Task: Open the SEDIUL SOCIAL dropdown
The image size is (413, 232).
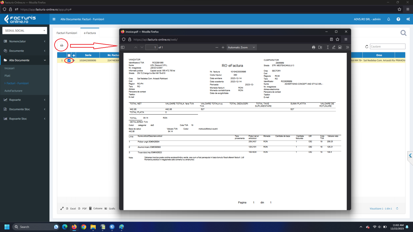Action: tap(25, 31)
